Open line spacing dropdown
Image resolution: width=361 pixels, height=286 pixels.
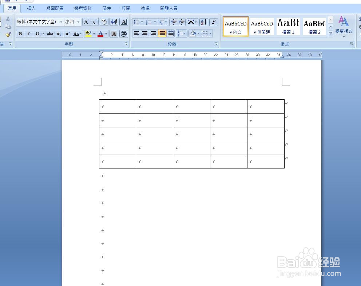pos(182,33)
